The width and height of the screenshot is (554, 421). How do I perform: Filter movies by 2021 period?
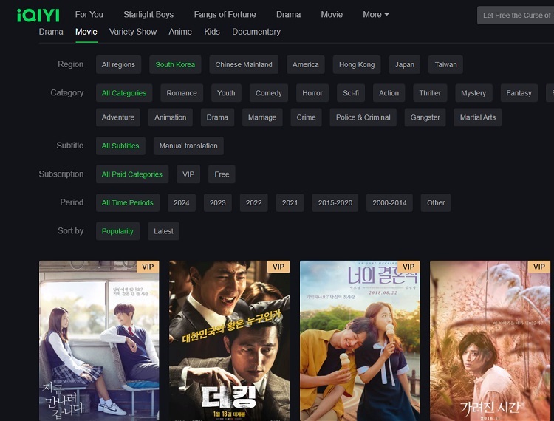(x=290, y=202)
